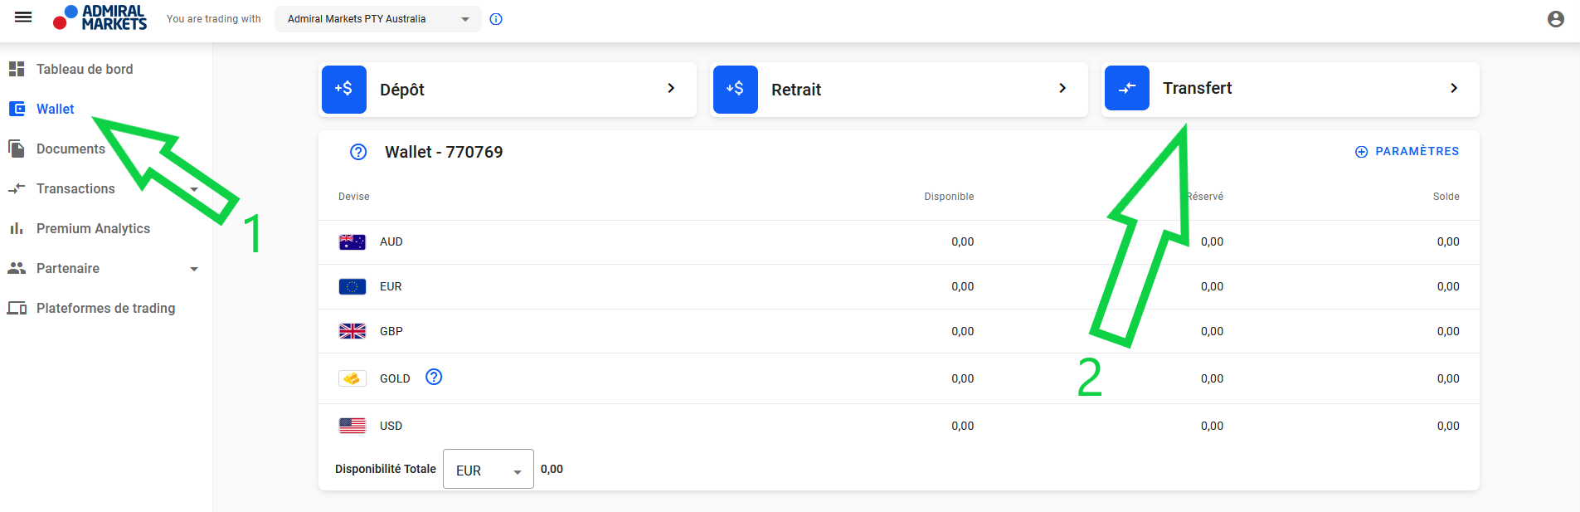The image size is (1580, 512).
Task: Click the blue Retrait icon
Action: (735, 89)
